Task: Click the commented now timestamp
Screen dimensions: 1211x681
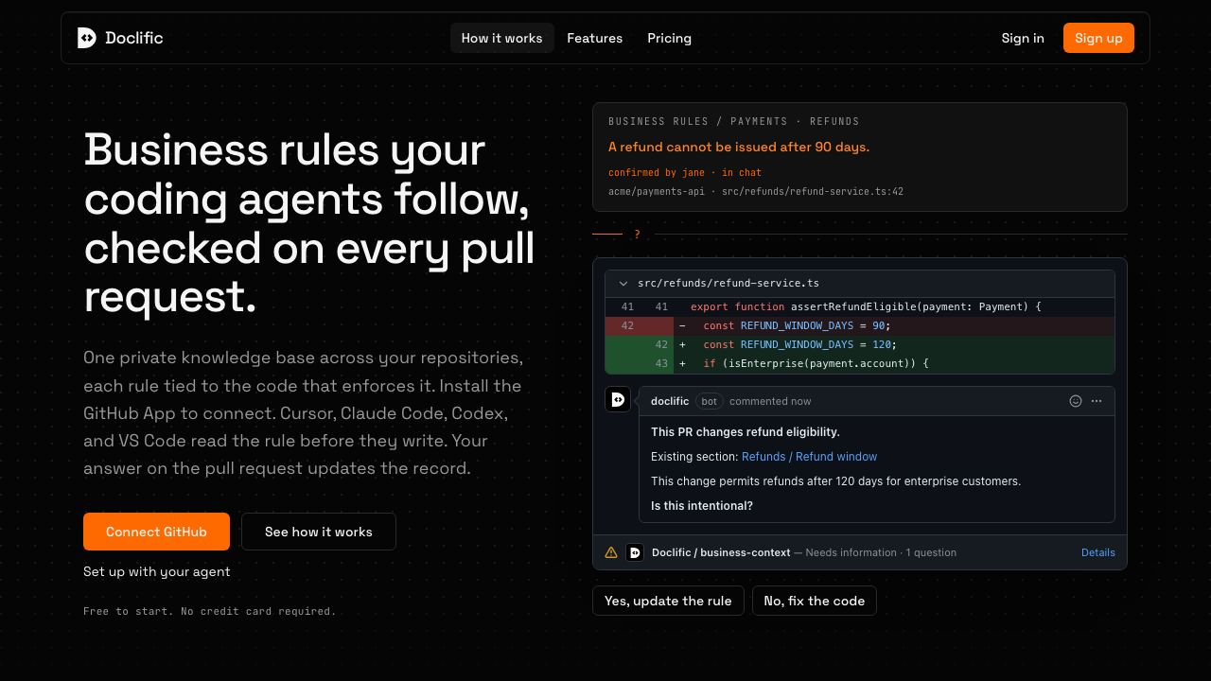Action: 770,401
